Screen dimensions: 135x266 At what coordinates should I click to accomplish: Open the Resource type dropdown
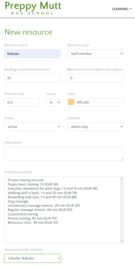95,54
